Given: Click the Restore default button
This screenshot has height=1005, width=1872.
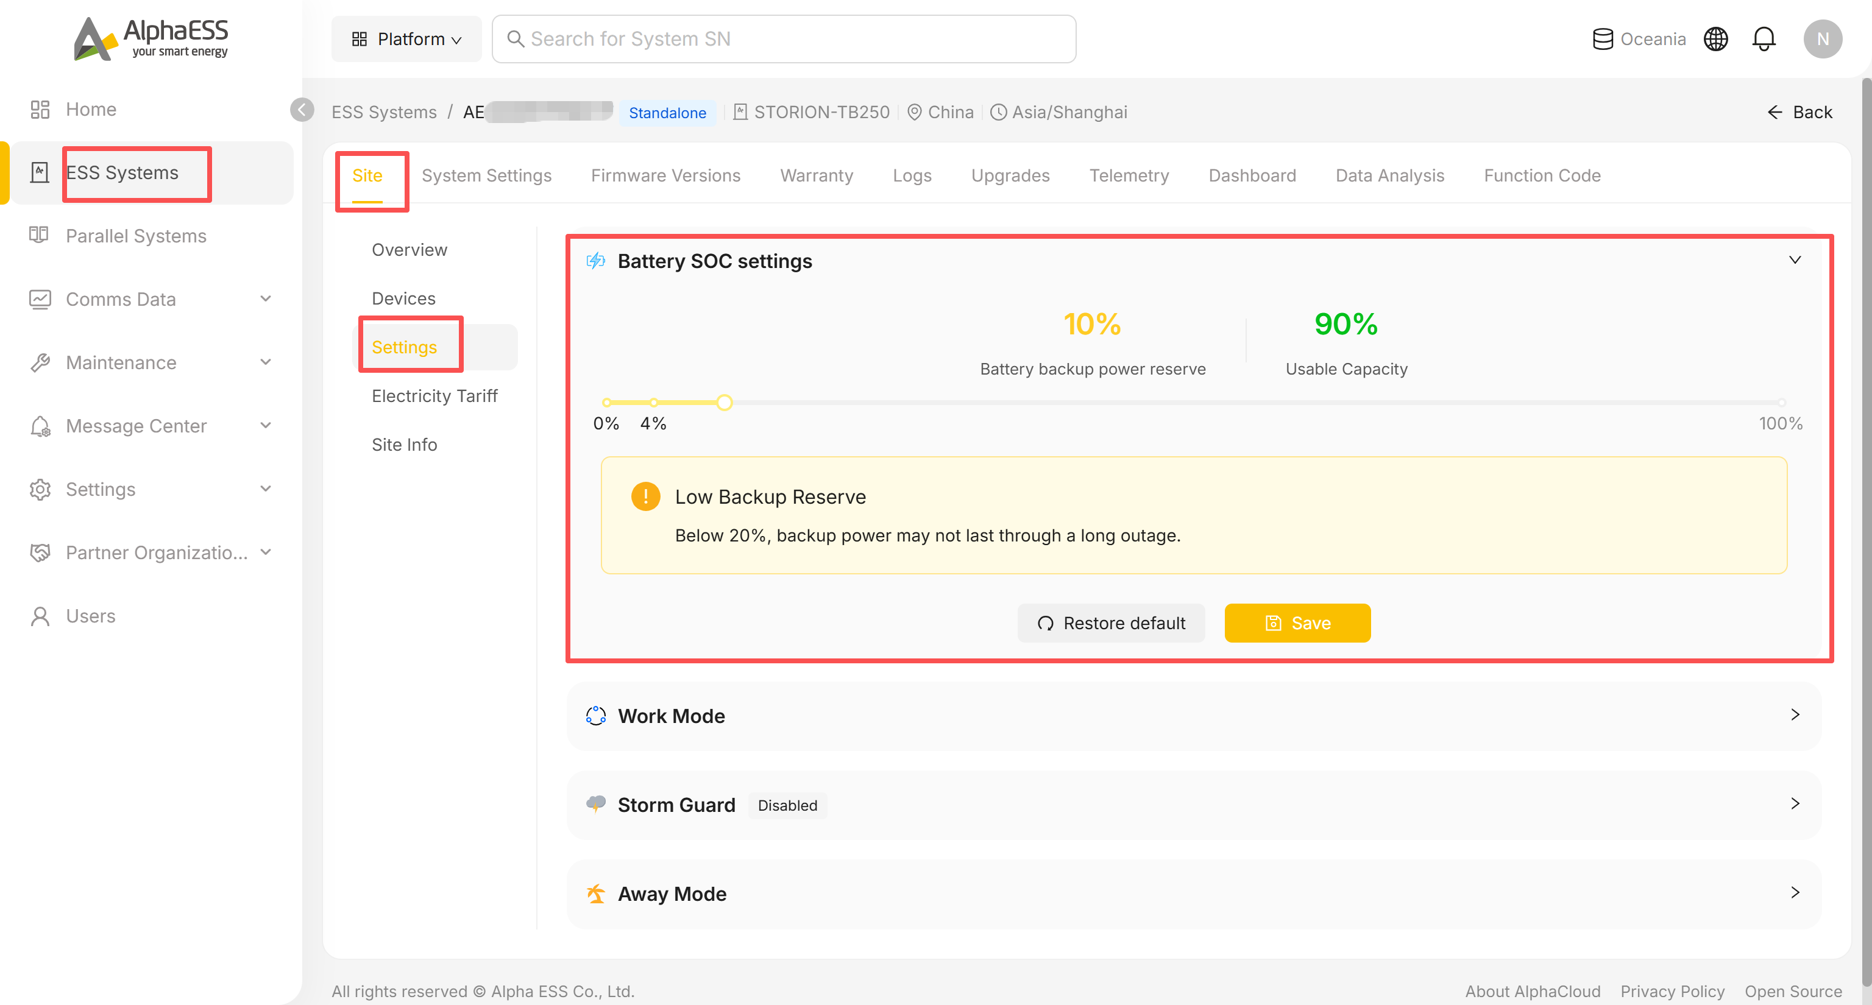Looking at the screenshot, I should coord(1111,623).
